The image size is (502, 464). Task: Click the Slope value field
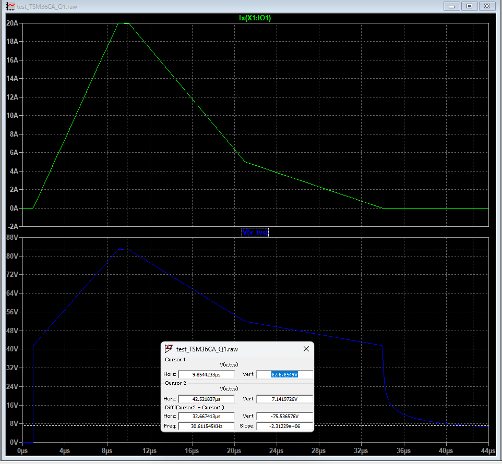point(284,426)
